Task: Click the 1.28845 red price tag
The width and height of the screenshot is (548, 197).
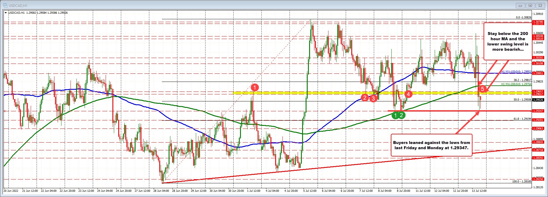Action: [x=538, y=142]
